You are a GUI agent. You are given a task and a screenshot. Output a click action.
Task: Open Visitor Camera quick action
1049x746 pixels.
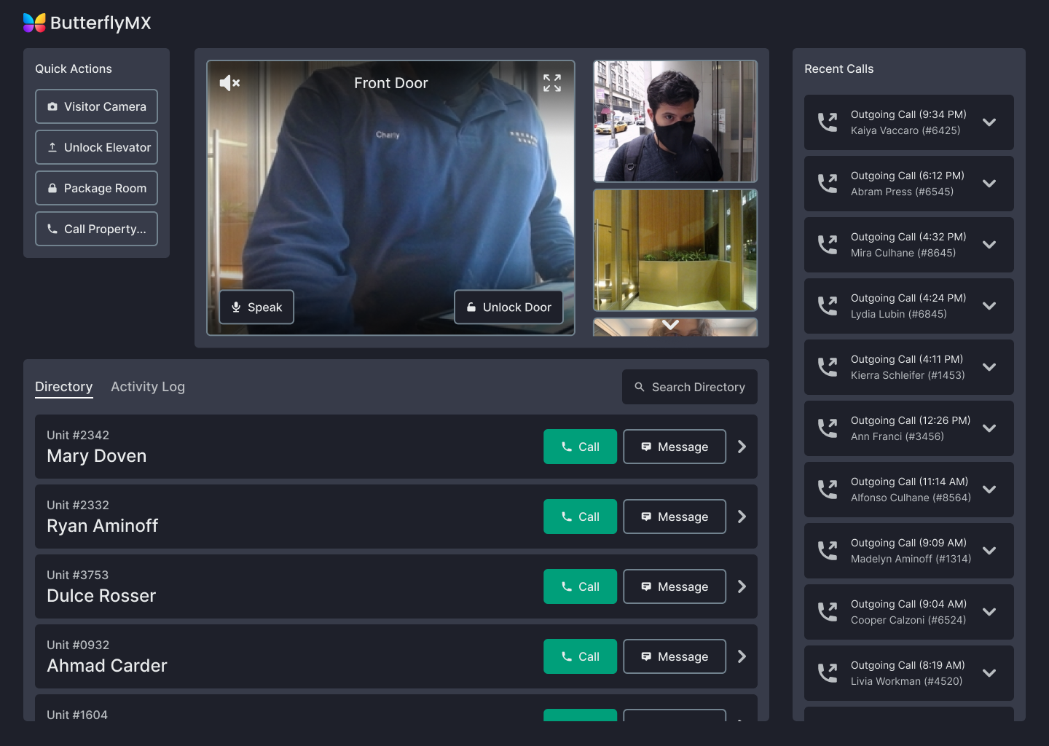pyautogui.click(x=96, y=106)
